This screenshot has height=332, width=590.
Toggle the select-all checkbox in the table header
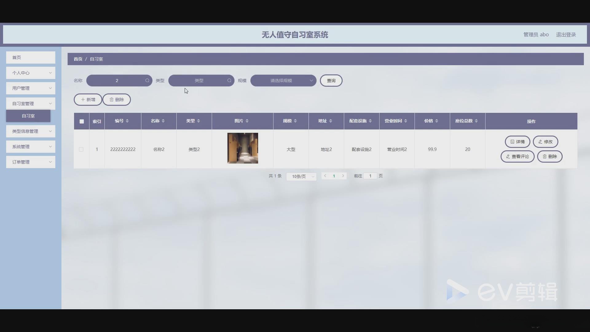click(x=82, y=121)
